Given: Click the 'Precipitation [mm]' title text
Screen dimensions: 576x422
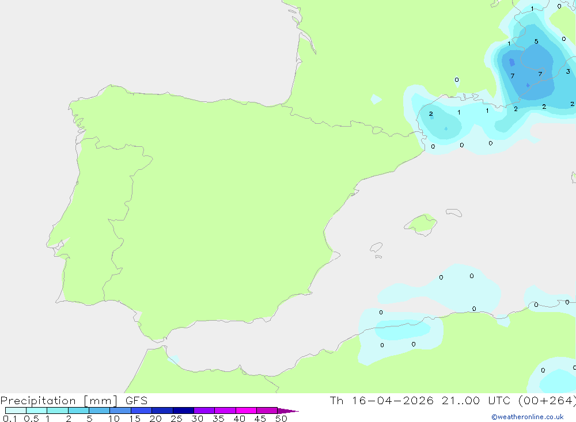Looking at the screenshot, I should pyautogui.click(x=59, y=401).
